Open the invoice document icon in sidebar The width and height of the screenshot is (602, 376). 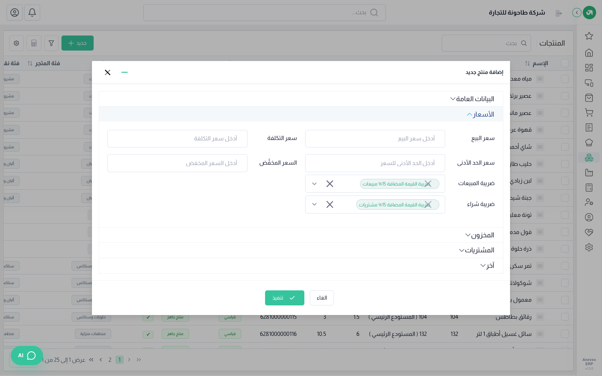(589, 127)
